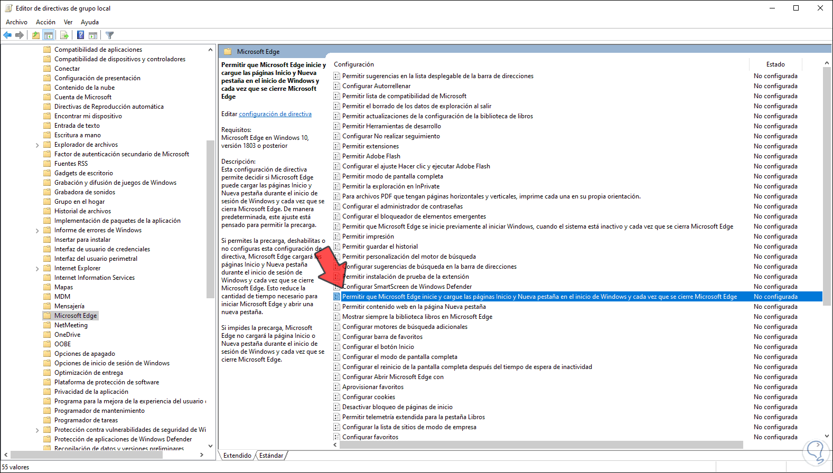Click the tree panel scroll-left arrow

[x=6, y=455]
